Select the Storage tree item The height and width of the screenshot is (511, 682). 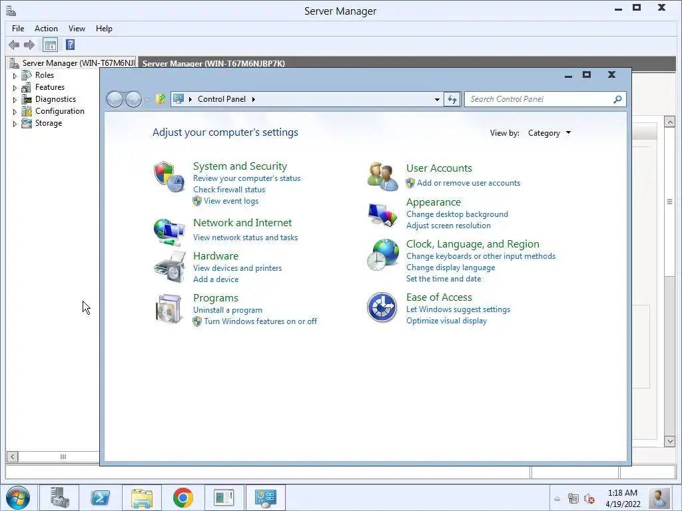click(x=48, y=123)
